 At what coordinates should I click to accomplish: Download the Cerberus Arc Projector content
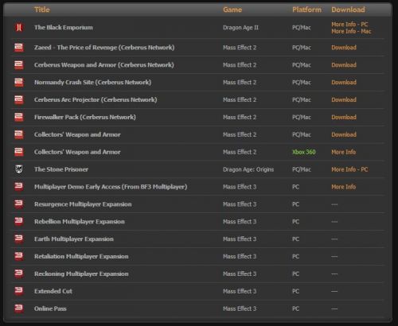point(344,100)
